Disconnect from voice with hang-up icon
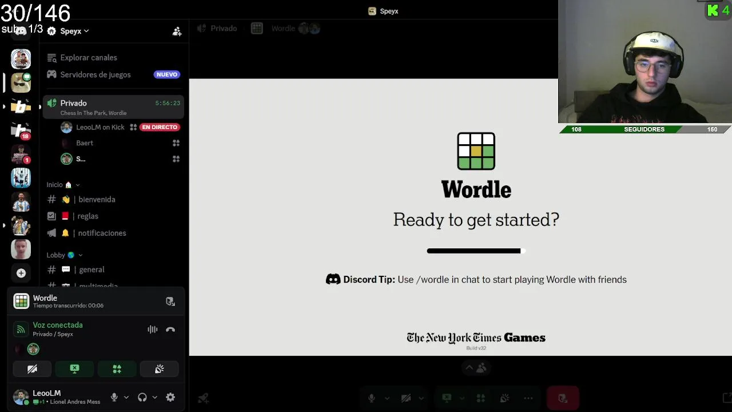 pos(170,330)
